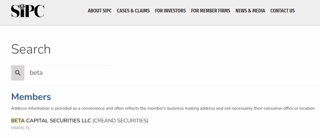The height and width of the screenshot is (138, 320).
Task: Go to the For Investors section
Action: [170, 11]
